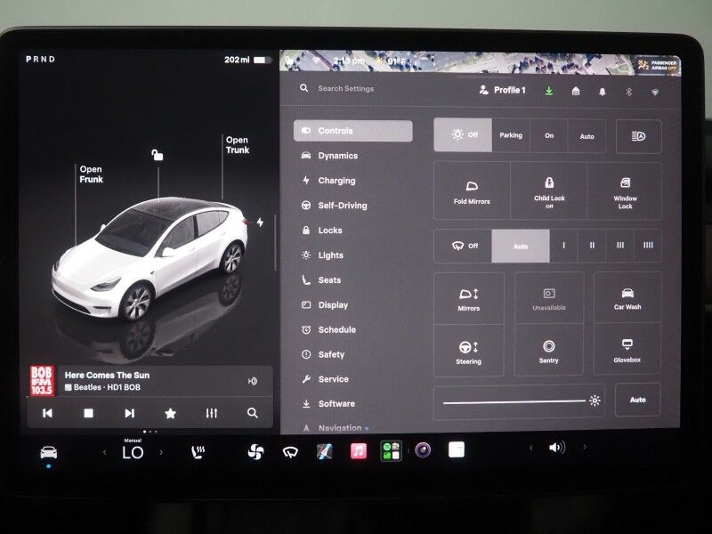Decrease temperature with left arrow
This screenshot has height=534, width=712.
[x=104, y=452]
